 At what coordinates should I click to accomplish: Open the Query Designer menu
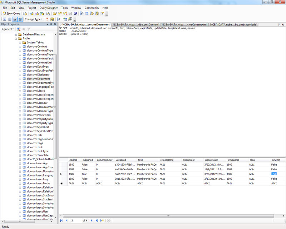click(x=49, y=8)
